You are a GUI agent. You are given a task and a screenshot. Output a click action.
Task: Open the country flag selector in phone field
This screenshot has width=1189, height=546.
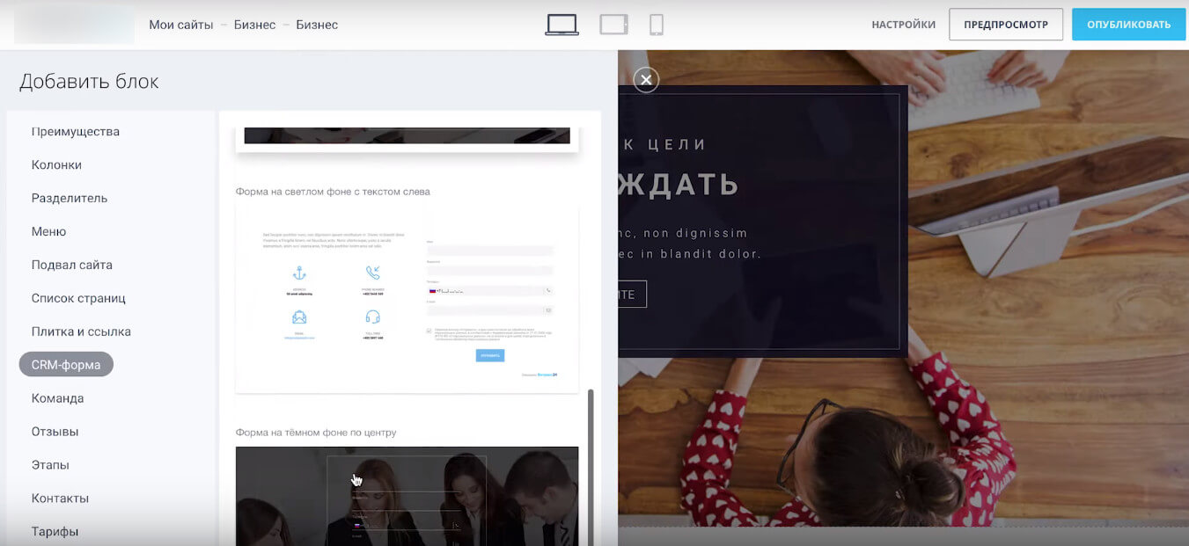tap(432, 291)
